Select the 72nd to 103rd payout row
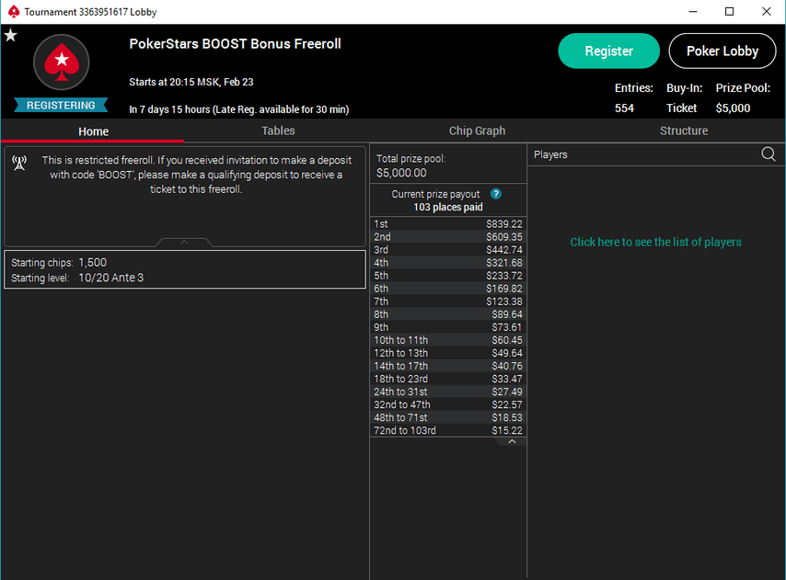The height and width of the screenshot is (580, 786). point(447,430)
